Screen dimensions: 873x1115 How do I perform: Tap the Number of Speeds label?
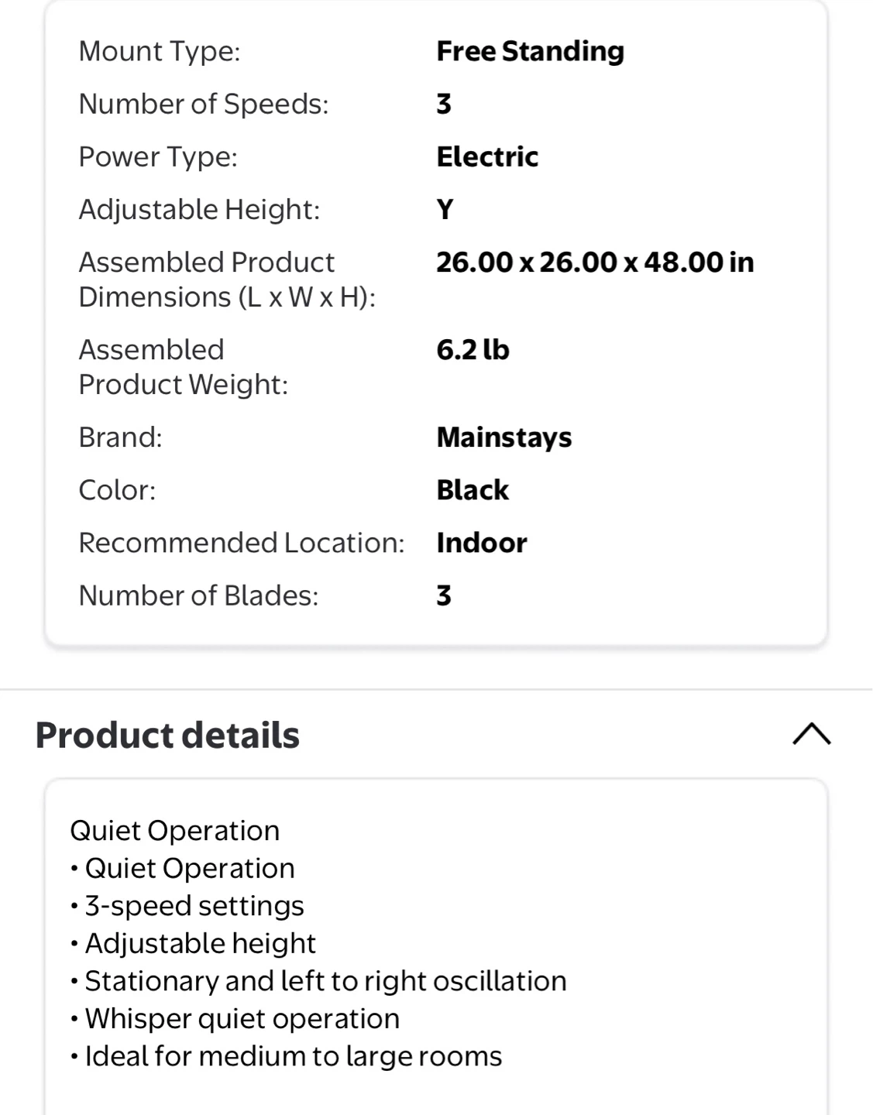pyautogui.click(x=204, y=104)
